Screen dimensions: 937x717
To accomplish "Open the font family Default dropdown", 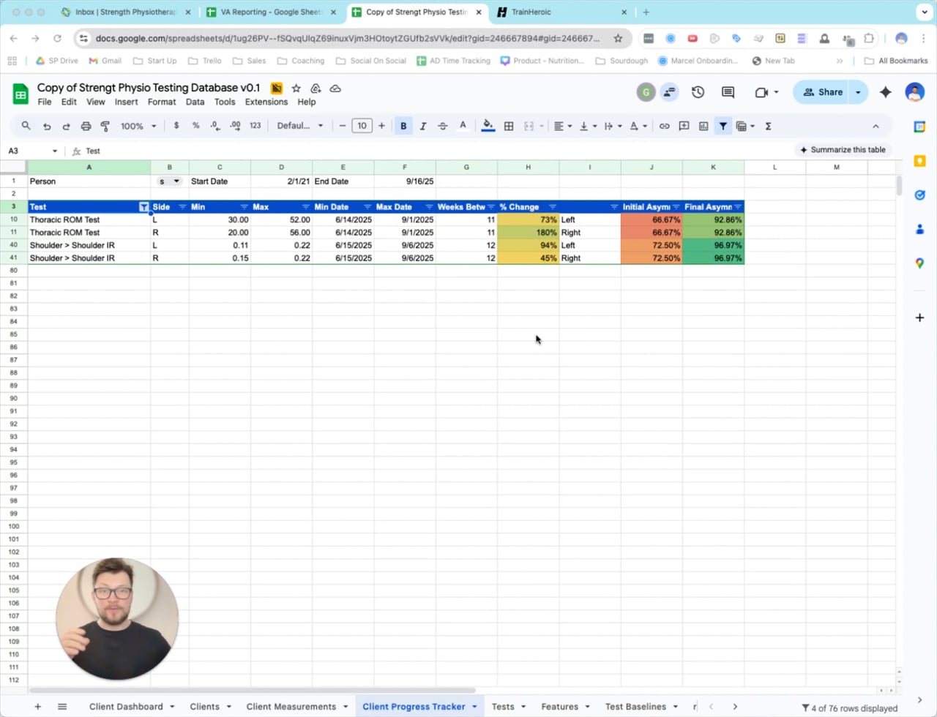I will point(300,126).
